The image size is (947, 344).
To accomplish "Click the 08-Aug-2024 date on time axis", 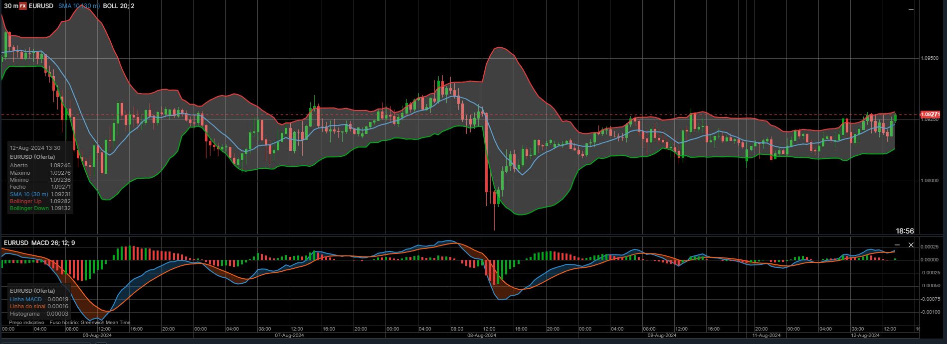I will (x=483, y=336).
